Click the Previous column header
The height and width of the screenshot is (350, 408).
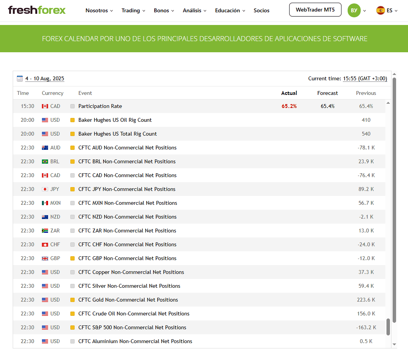pos(366,93)
